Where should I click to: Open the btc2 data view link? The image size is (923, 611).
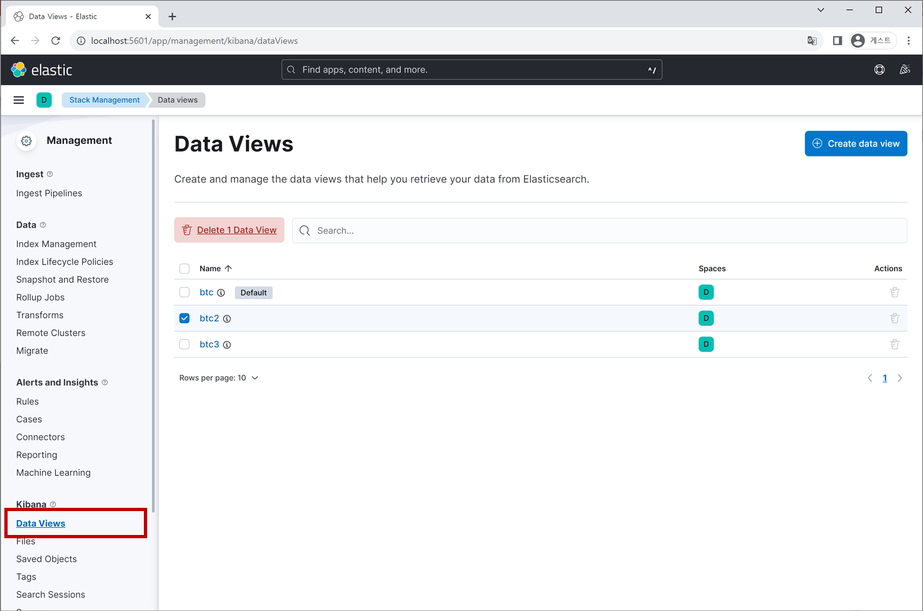pyautogui.click(x=209, y=318)
